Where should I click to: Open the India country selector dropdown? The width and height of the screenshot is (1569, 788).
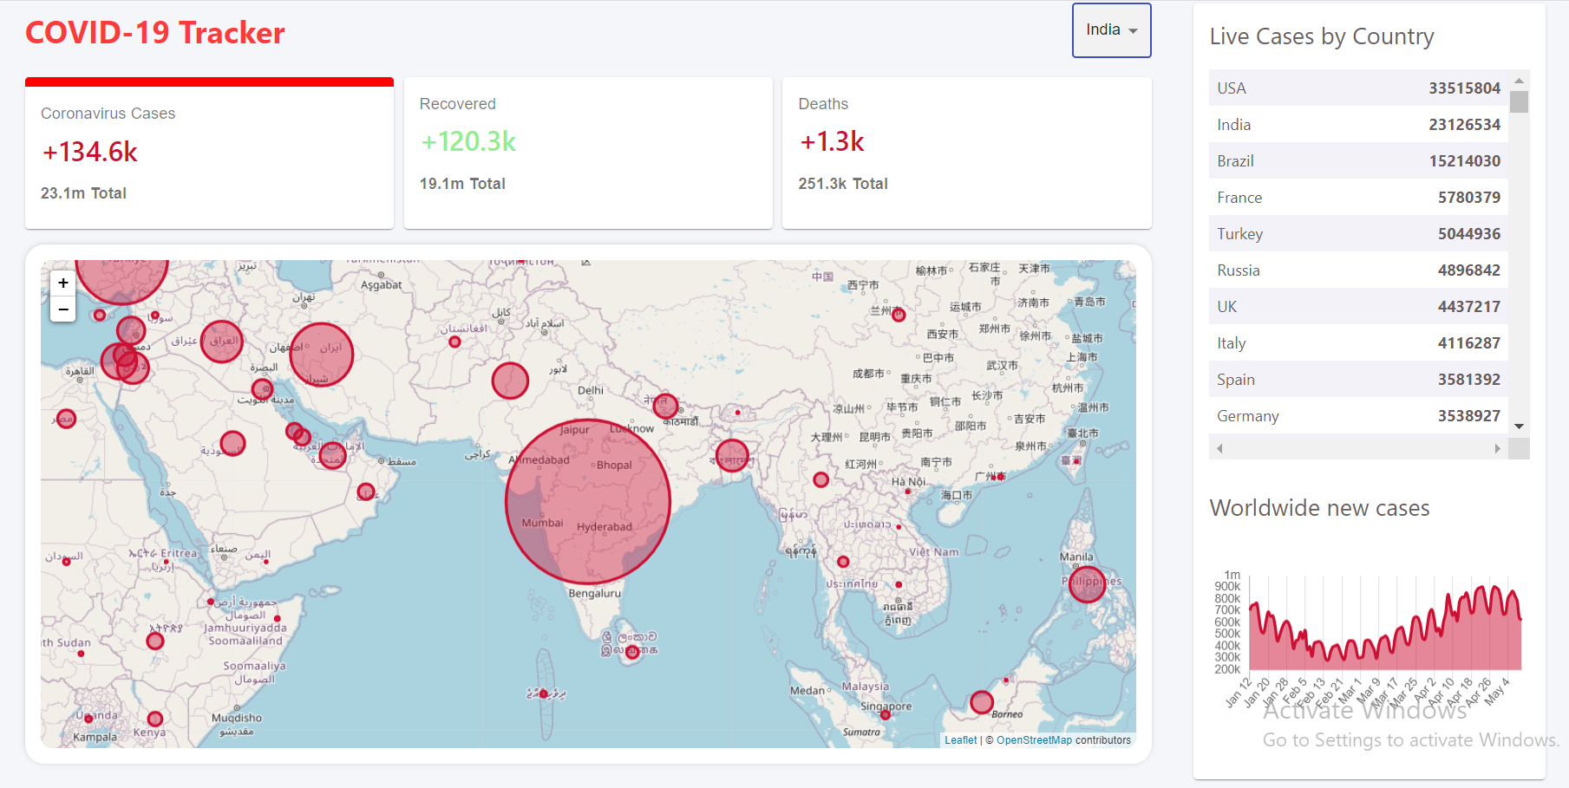coord(1111,29)
